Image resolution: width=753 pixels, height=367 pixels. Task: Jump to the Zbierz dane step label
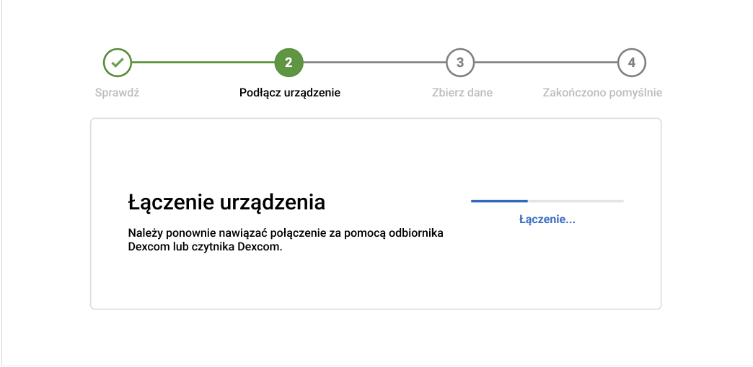[x=462, y=93]
